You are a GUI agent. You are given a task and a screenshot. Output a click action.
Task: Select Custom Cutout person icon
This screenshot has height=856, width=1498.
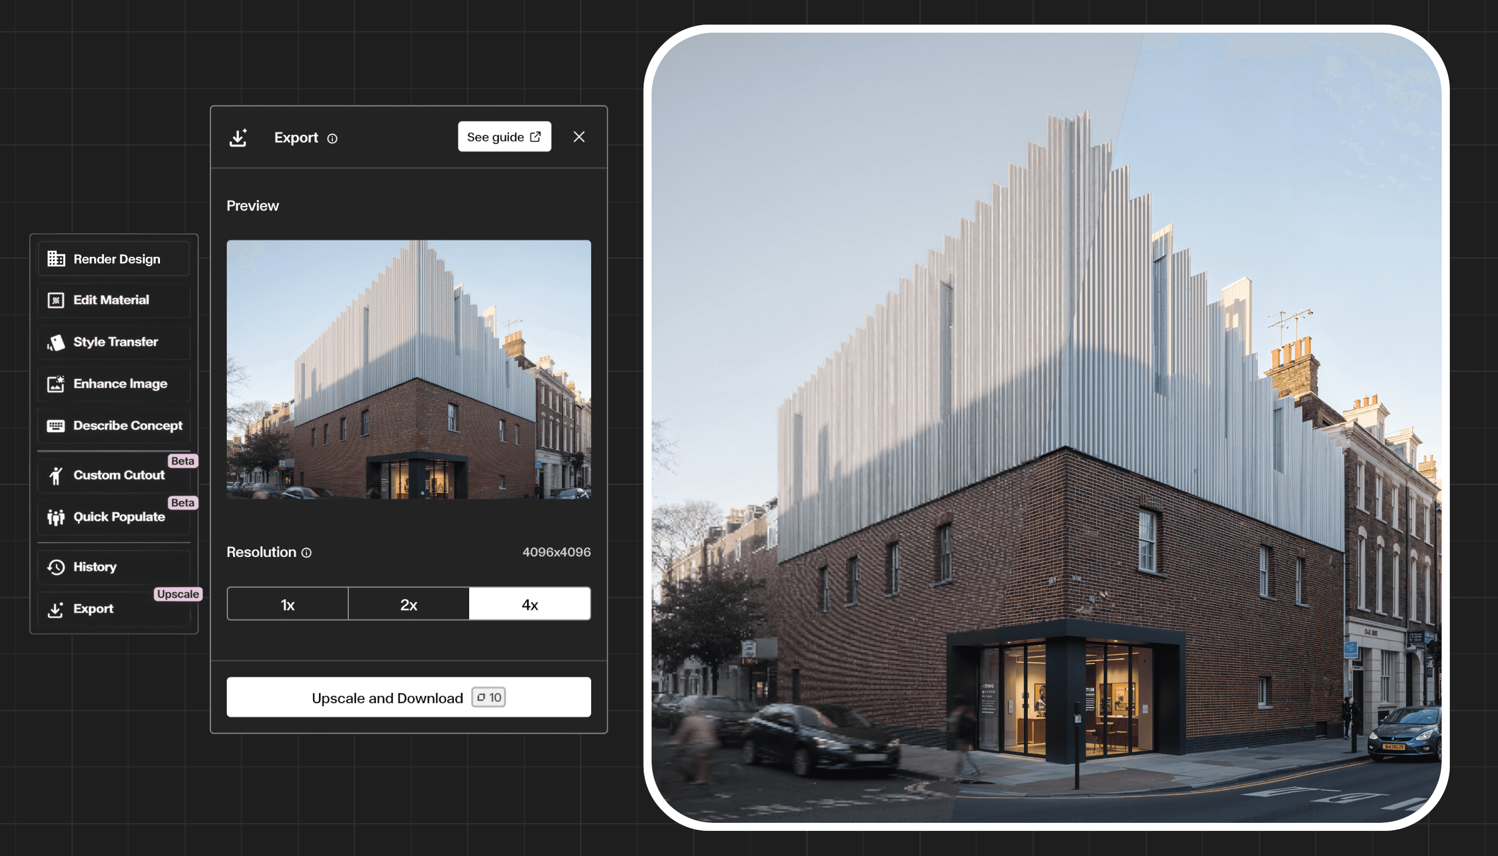[56, 475]
